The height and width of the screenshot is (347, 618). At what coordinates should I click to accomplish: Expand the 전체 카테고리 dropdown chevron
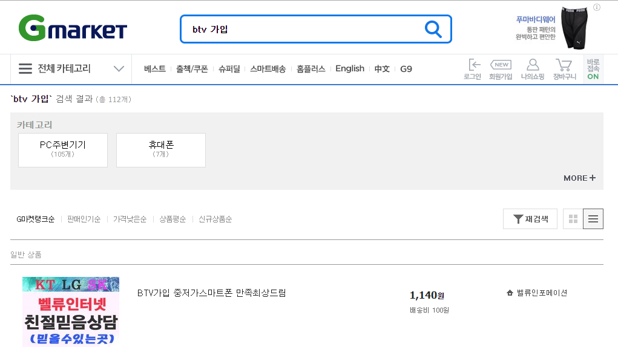click(x=119, y=69)
